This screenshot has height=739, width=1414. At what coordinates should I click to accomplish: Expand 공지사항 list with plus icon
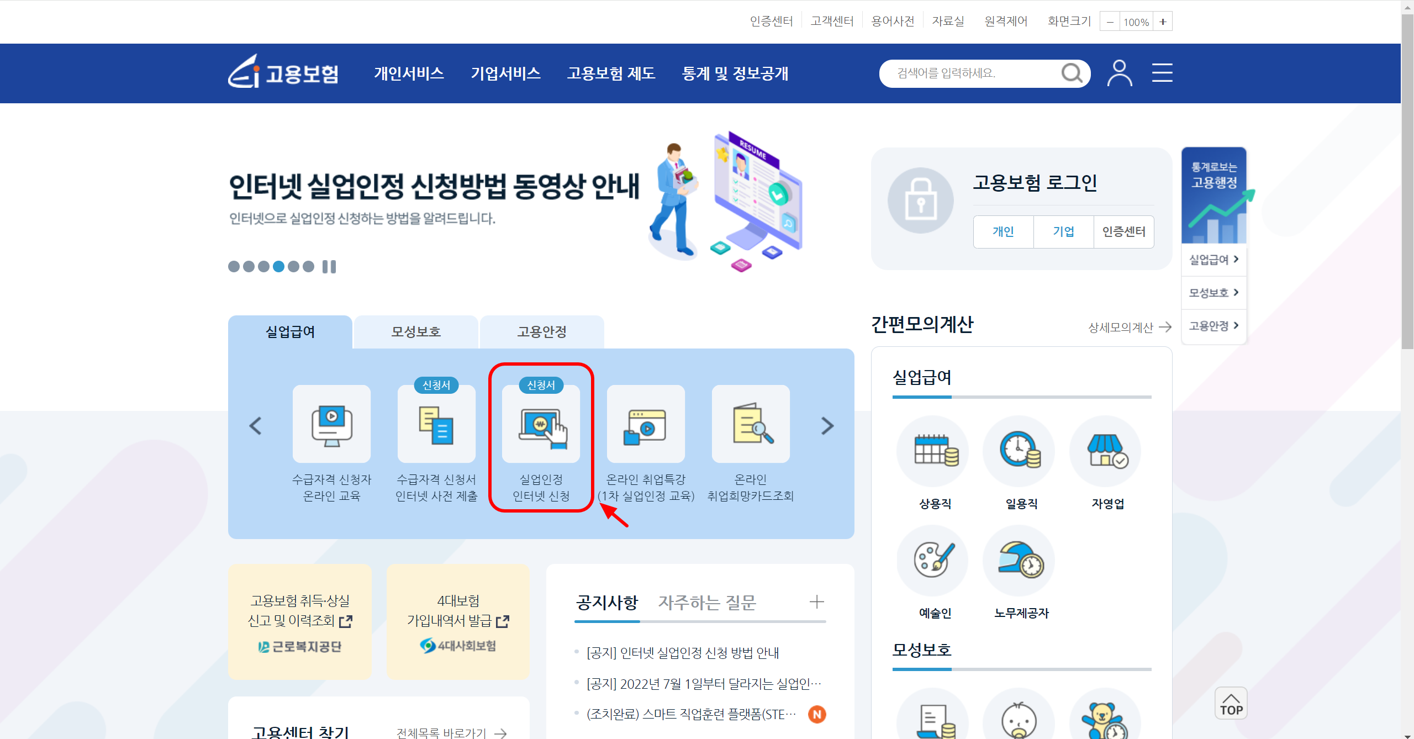[x=816, y=602]
